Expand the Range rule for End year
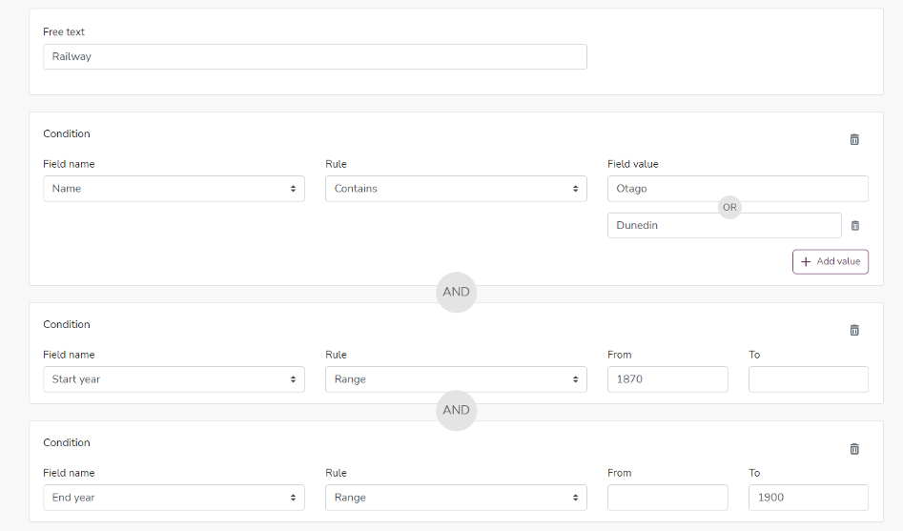Viewport: 903px width, 531px height. click(456, 498)
